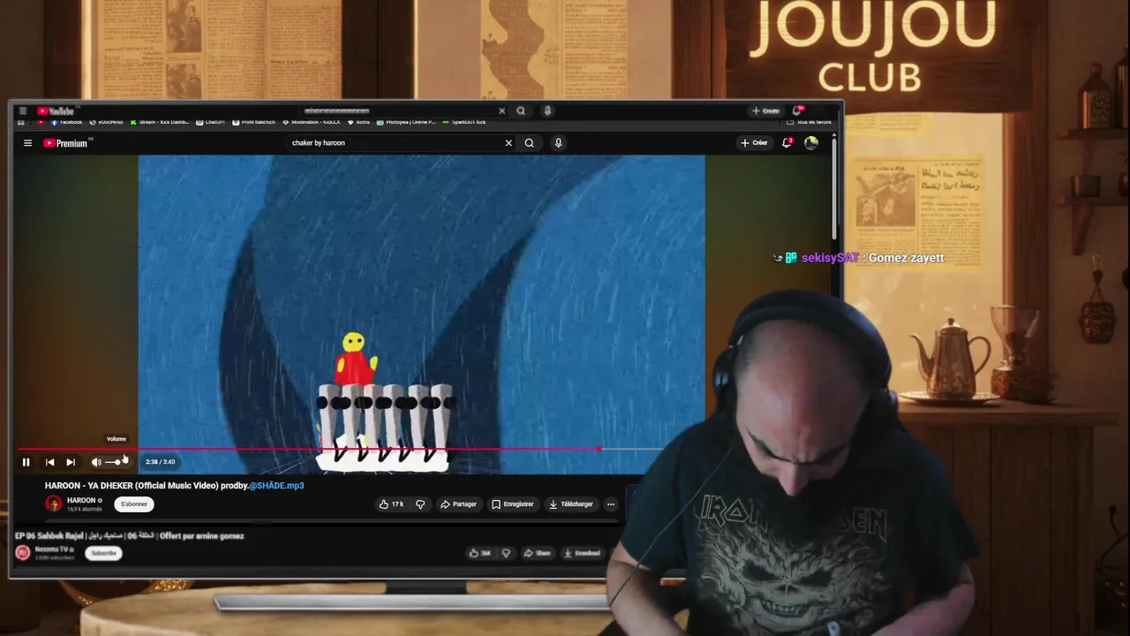Open the eDocPerso bookmark

click(x=106, y=122)
